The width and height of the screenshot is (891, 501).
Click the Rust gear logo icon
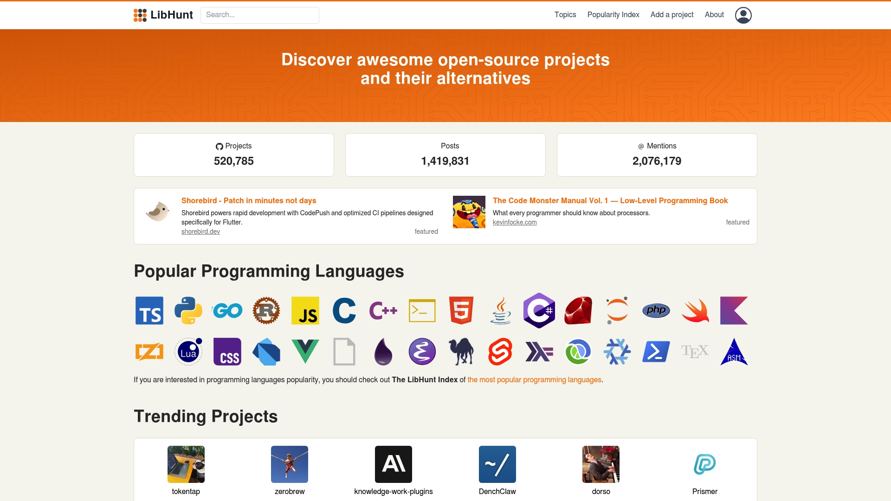coord(266,310)
